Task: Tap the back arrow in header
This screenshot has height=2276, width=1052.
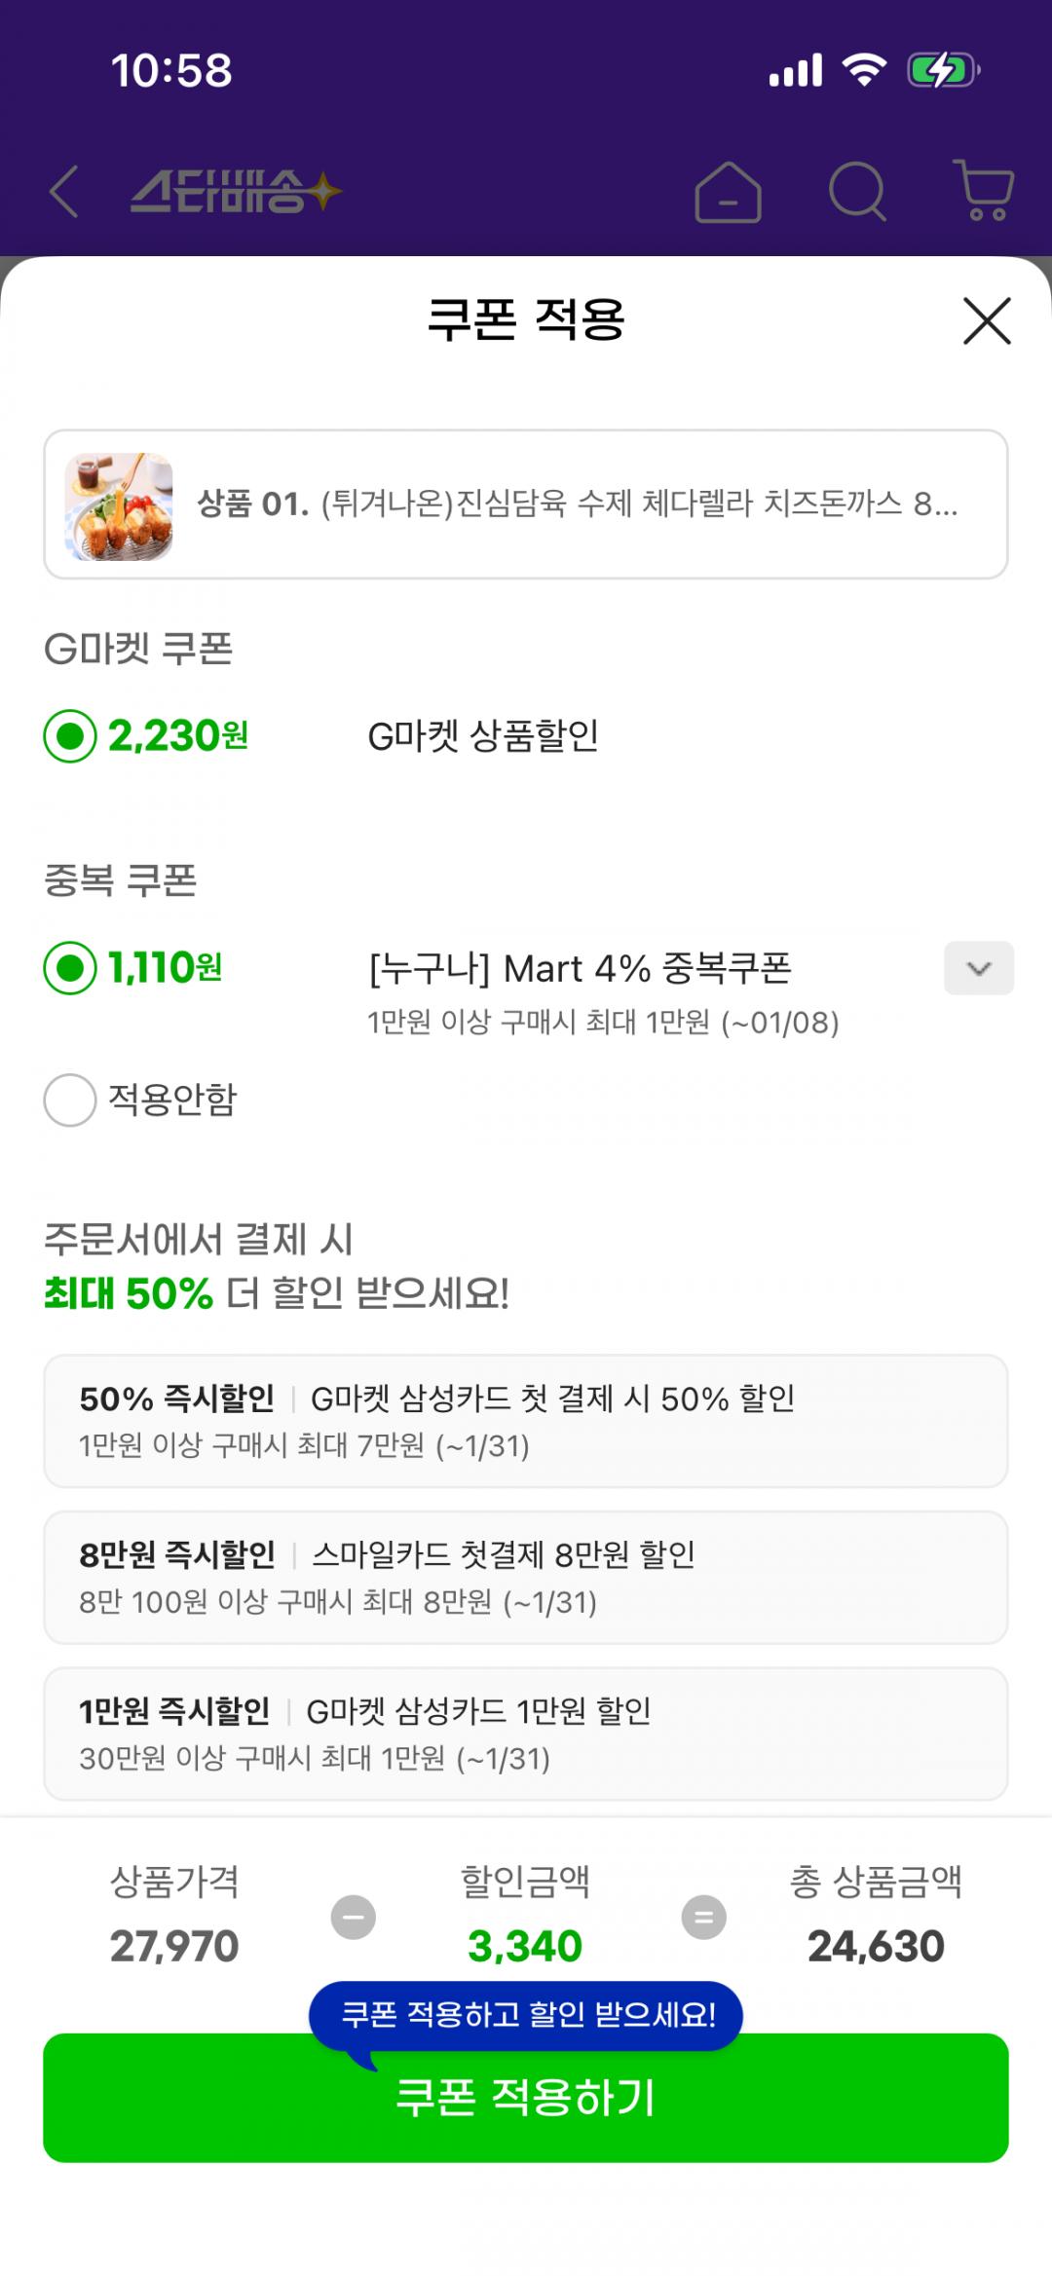Action: 64,191
